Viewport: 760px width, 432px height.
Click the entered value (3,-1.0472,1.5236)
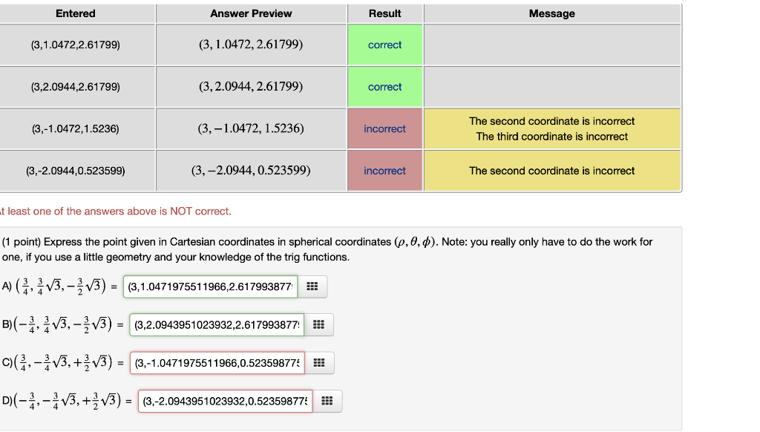pyautogui.click(x=76, y=128)
